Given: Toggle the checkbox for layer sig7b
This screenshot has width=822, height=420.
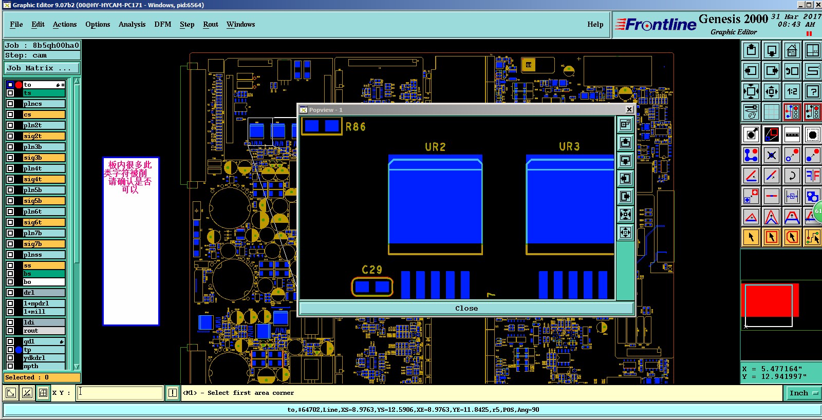Looking at the screenshot, I should tap(10, 244).
